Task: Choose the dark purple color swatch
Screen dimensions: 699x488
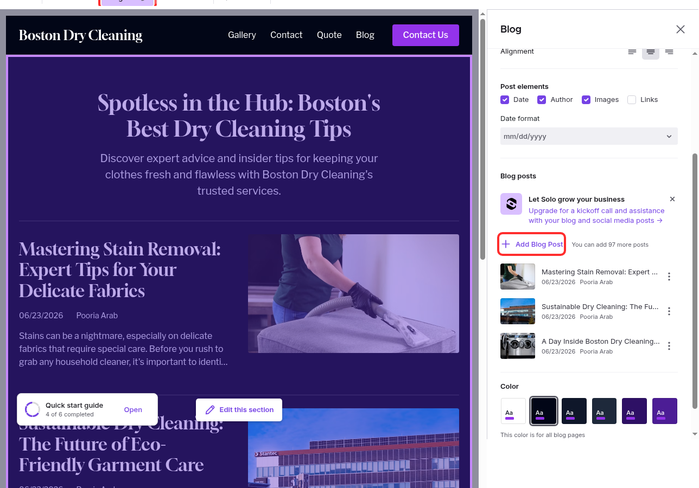Action: [634, 411]
